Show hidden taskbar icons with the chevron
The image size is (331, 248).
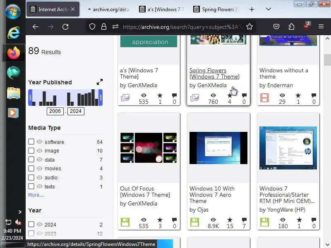click(x=20, y=212)
